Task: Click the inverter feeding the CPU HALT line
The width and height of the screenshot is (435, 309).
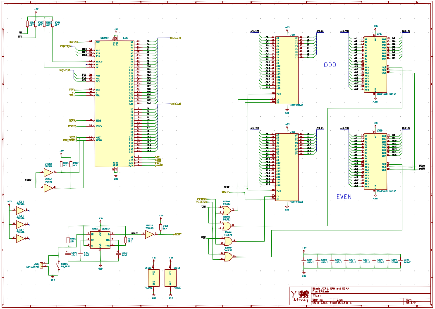Action: [48, 172]
